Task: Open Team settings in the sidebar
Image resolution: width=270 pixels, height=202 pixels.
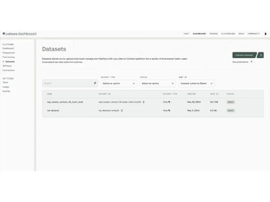Action: (5, 82)
